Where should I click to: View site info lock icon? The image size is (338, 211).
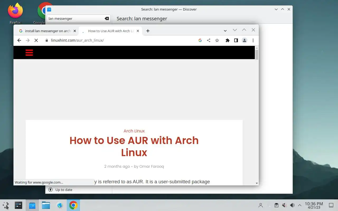pos(47,40)
